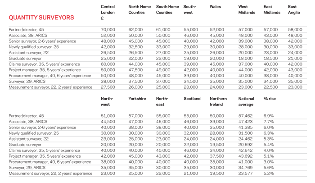Click the Yorkshire column header
Screen dimensions: 315x183
tap(137, 98)
